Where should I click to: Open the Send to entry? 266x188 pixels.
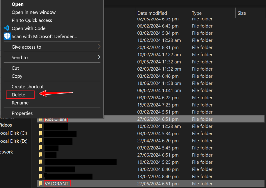pos(20,58)
